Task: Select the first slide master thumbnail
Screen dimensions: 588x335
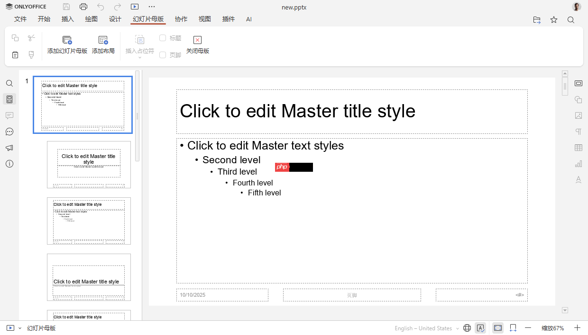Action: click(83, 105)
